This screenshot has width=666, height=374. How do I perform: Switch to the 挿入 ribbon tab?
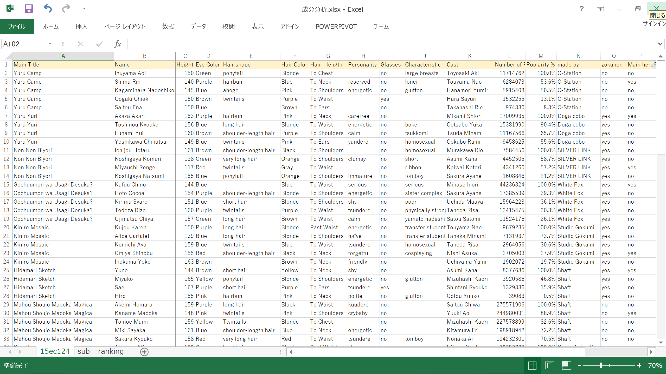[x=81, y=26]
